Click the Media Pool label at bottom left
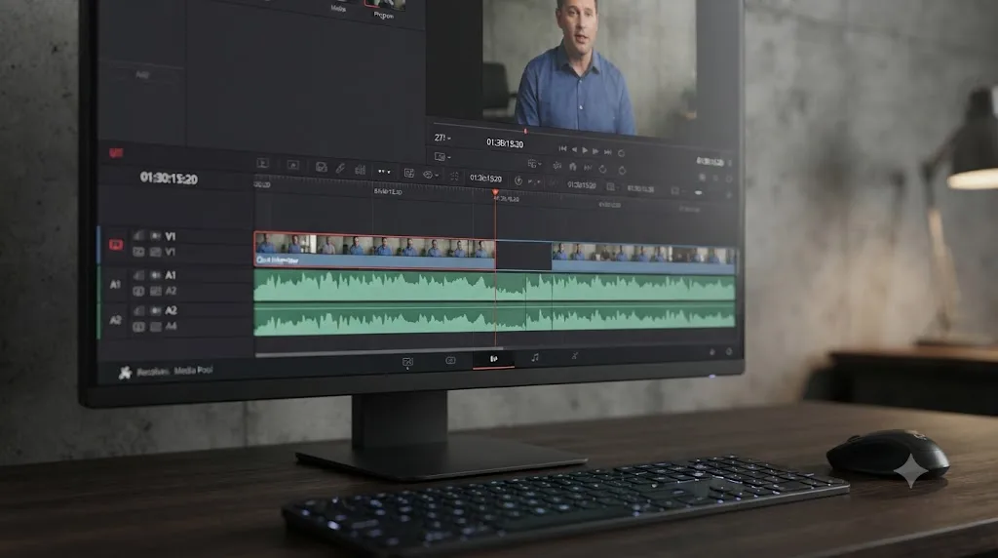This screenshot has height=558, width=998. tap(194, 370)
